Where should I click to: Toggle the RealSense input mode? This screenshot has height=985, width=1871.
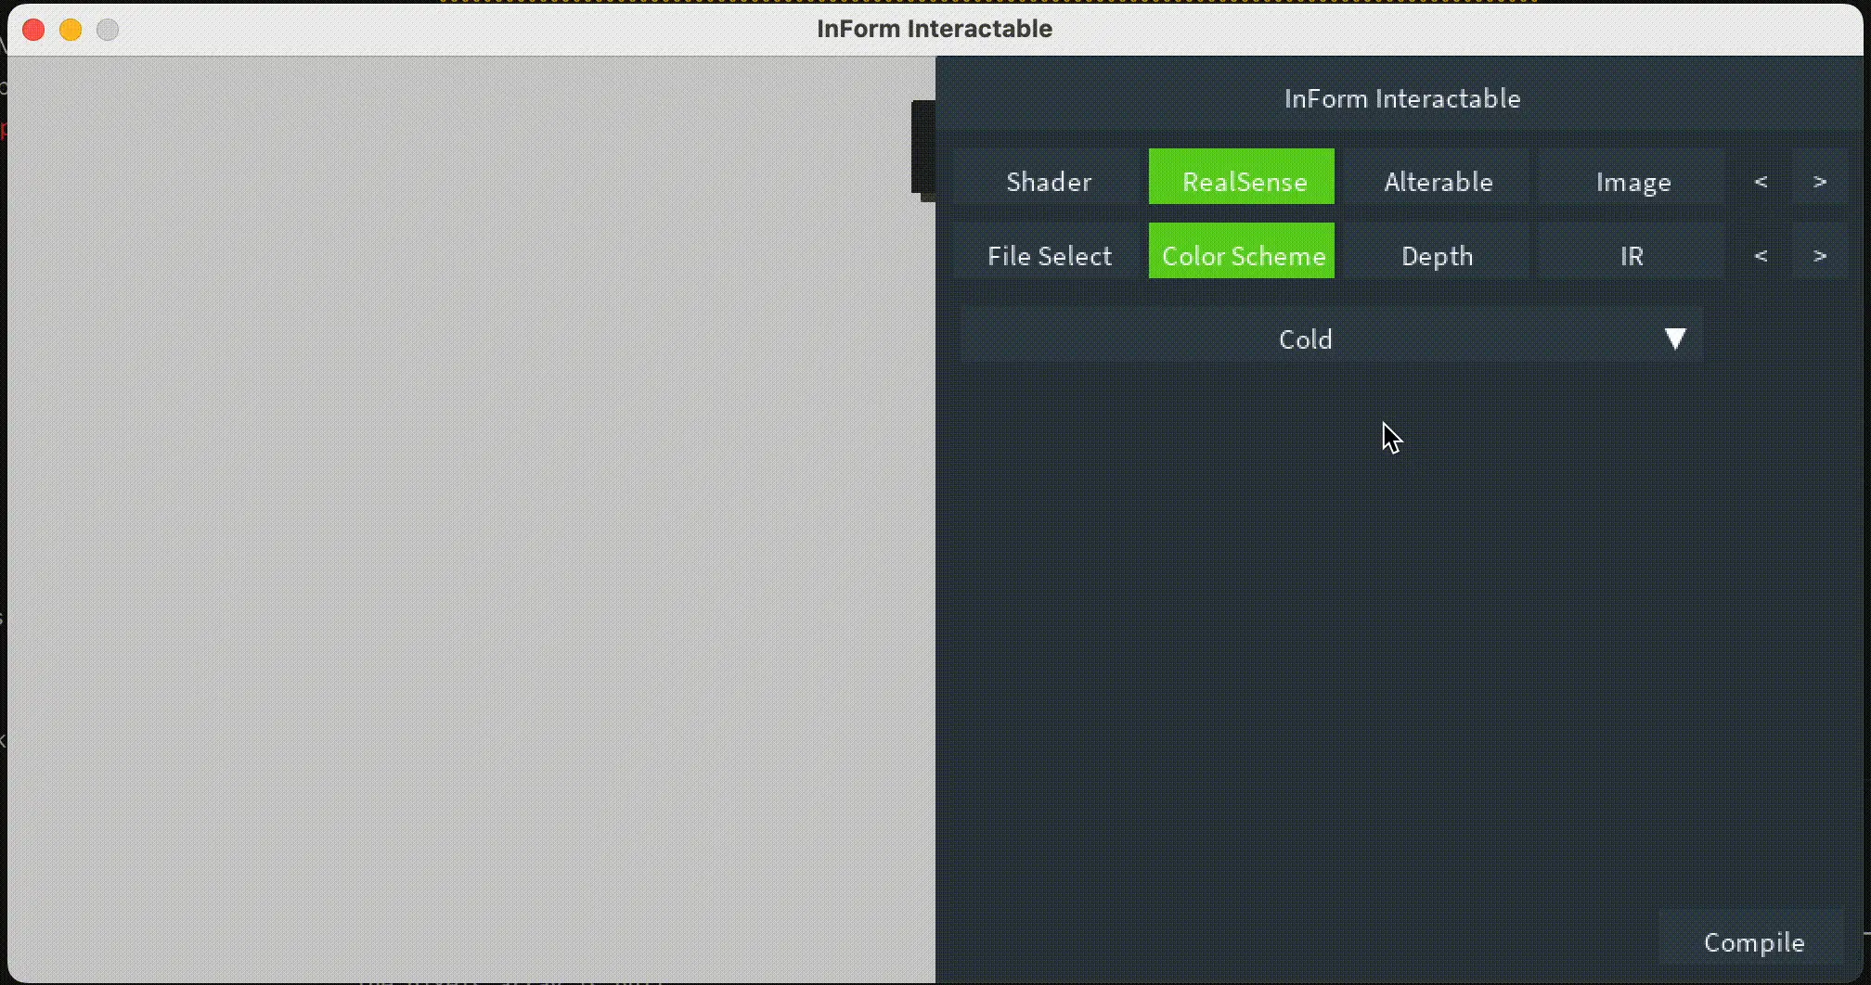(1242, 181)
